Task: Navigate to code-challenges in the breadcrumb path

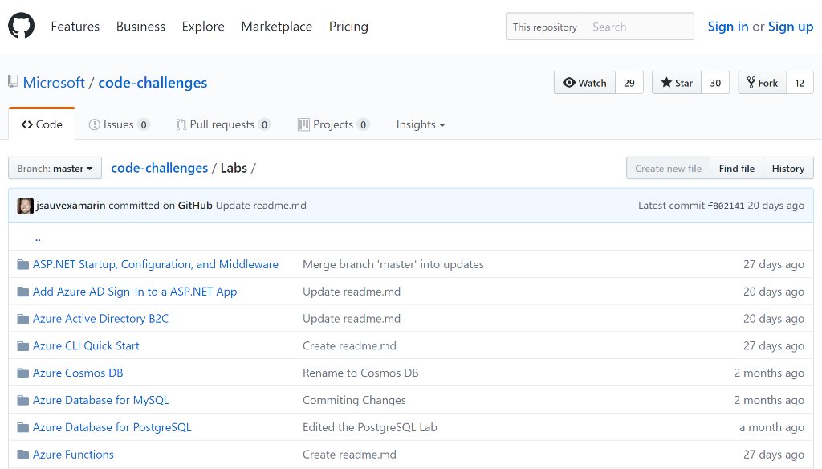Action: click(x=160, y=168)
